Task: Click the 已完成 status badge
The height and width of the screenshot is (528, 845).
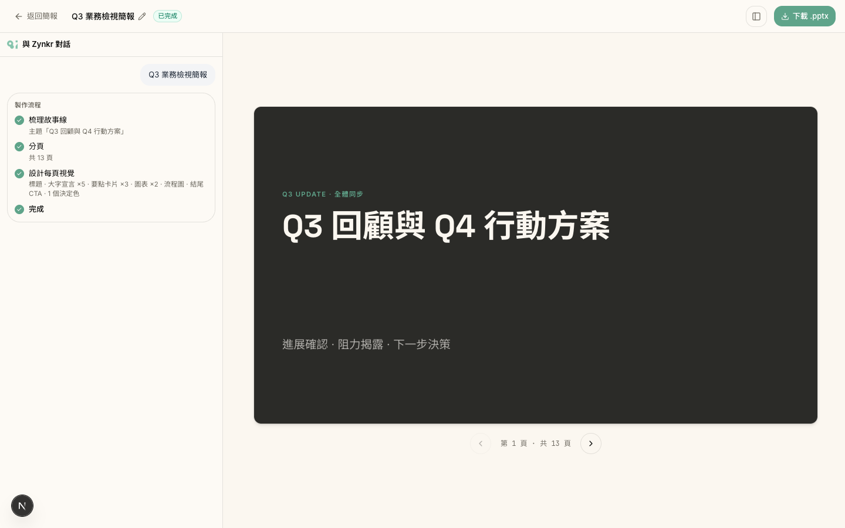Action: point(167,16)
